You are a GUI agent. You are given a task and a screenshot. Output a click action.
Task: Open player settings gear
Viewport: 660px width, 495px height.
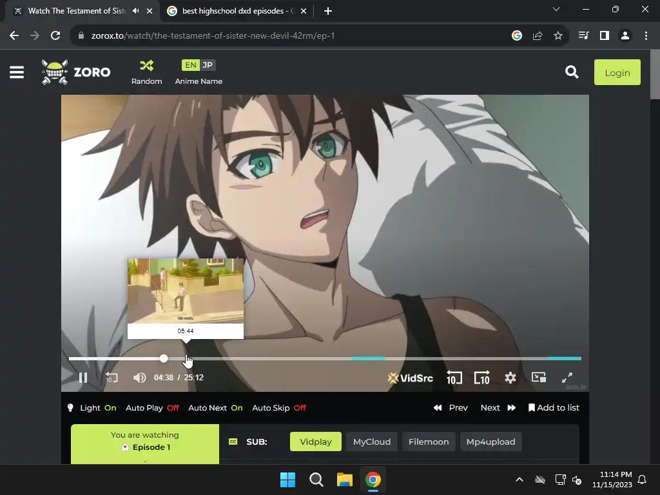(510, 378)
